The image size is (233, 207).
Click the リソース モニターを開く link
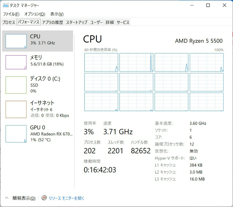click(66, 198)
